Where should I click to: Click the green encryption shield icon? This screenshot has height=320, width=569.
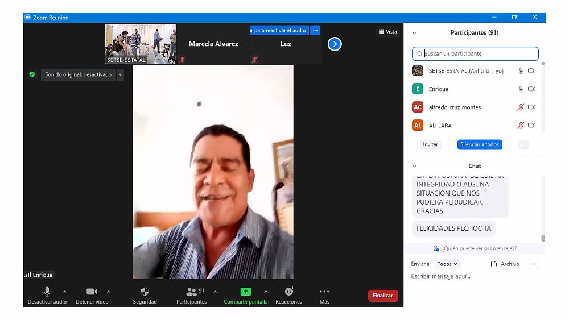click(x=32, y=74)
